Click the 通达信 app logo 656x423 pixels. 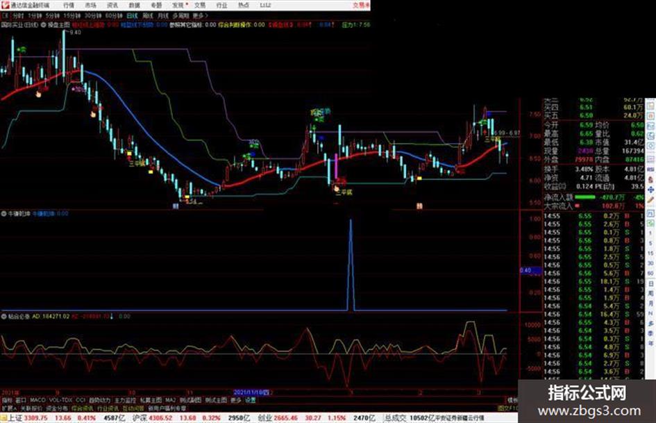click(5, 5)
